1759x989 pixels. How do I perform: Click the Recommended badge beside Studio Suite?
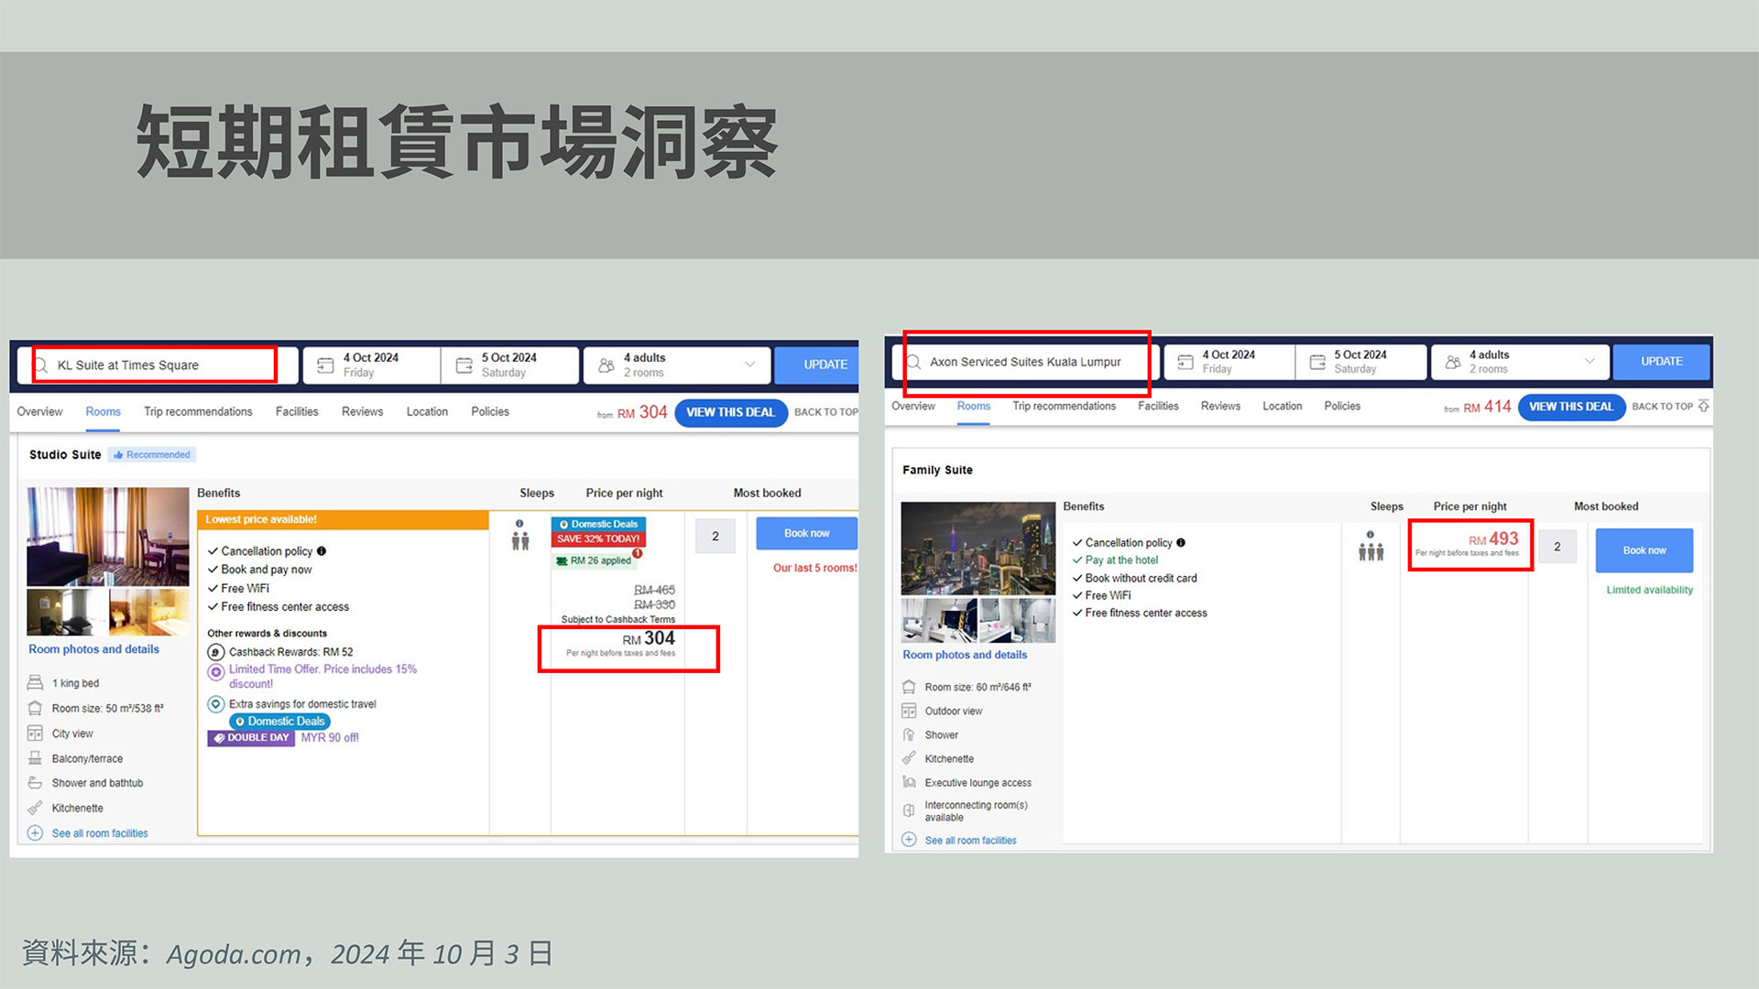tap(152, 455)
